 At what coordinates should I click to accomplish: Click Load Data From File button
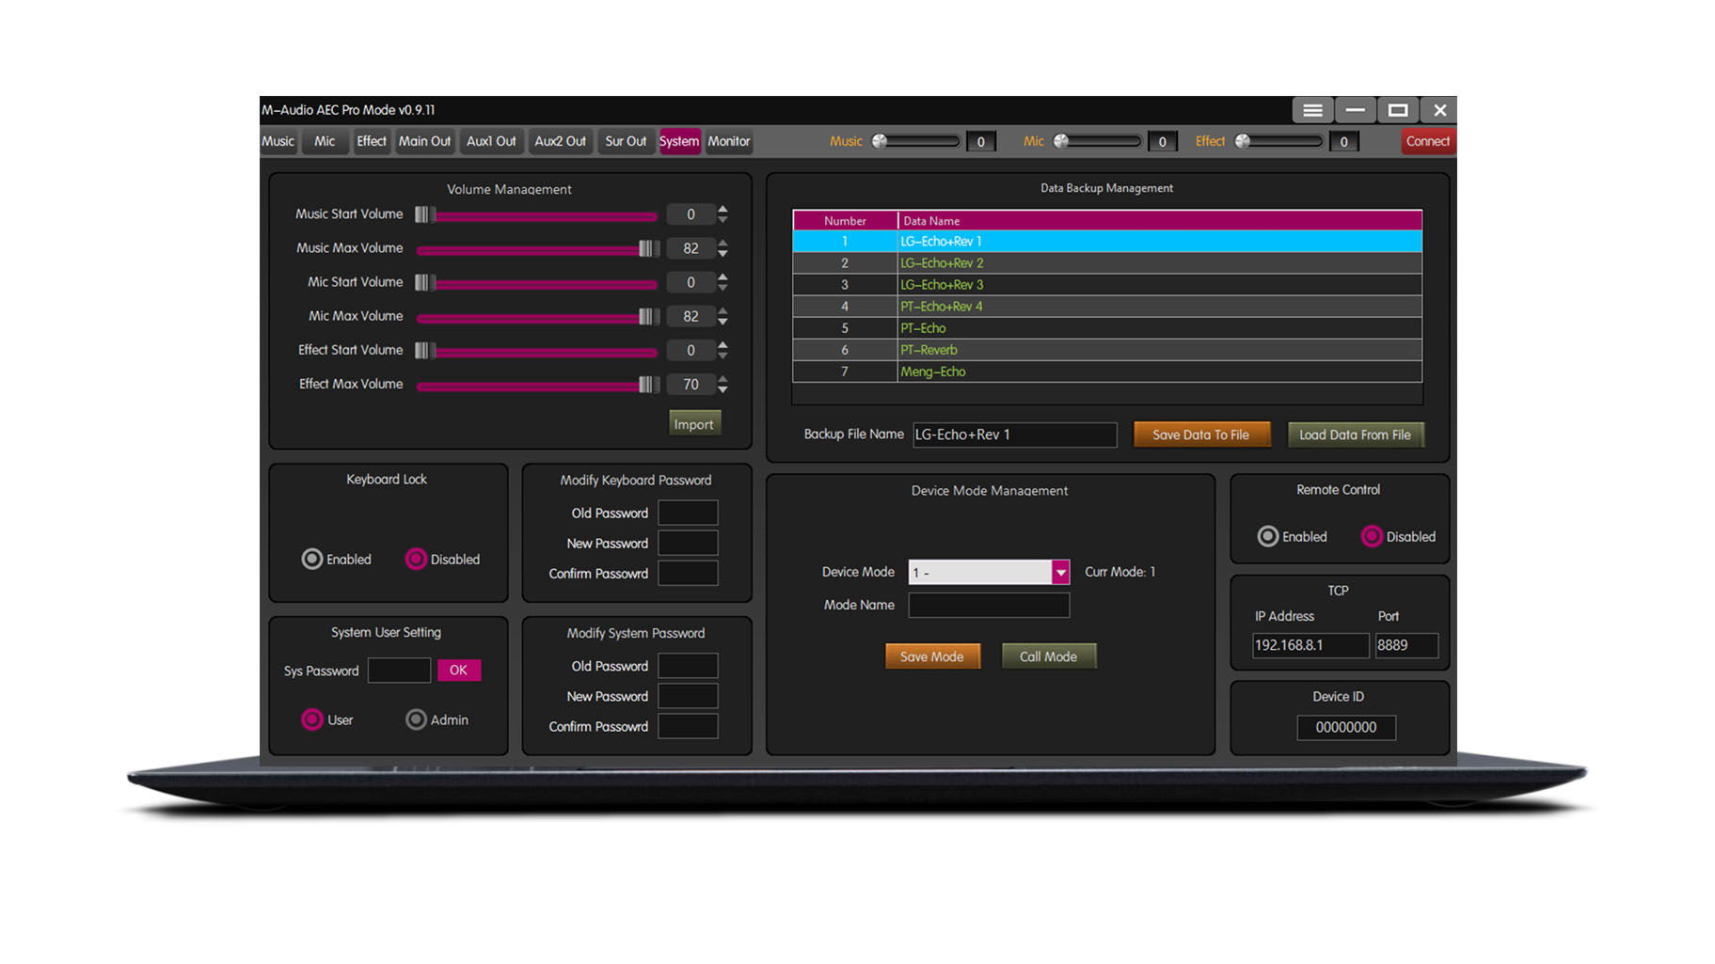1355,435
